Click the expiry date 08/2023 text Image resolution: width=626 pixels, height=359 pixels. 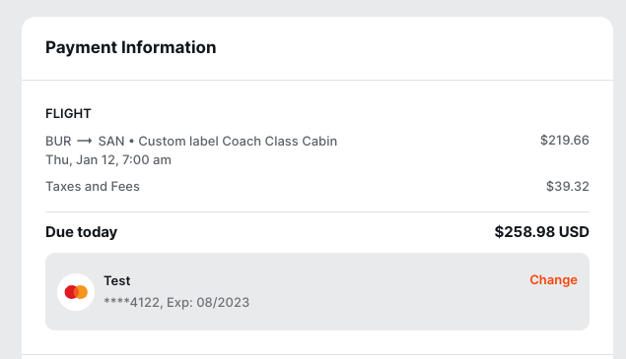(x=223, y=302)
